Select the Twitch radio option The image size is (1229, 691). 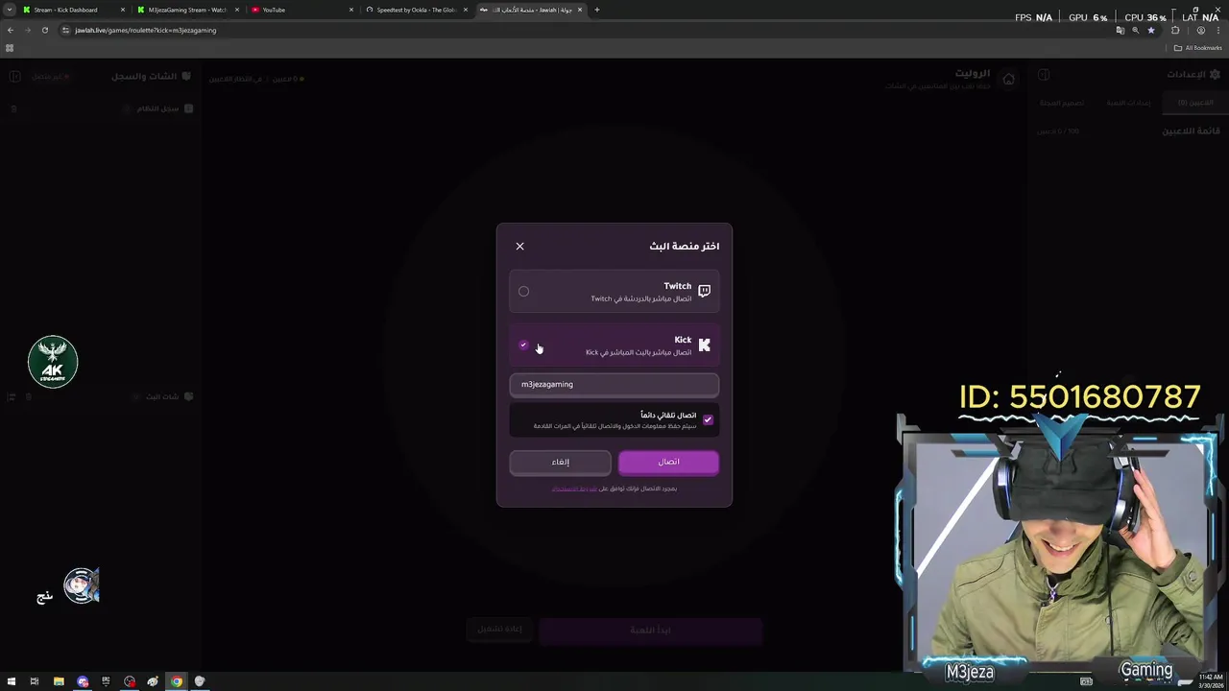click(x=523, y=292)
